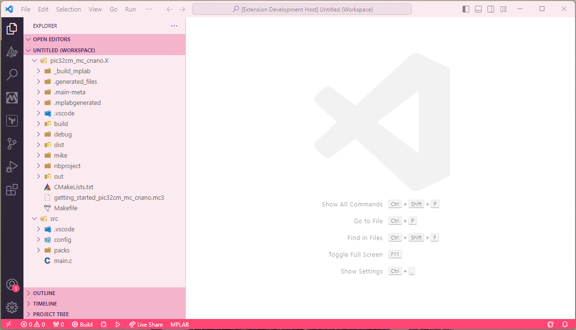Screen dimensions: 576x330
Task: Expand the config folder under src
Action: 104,239
